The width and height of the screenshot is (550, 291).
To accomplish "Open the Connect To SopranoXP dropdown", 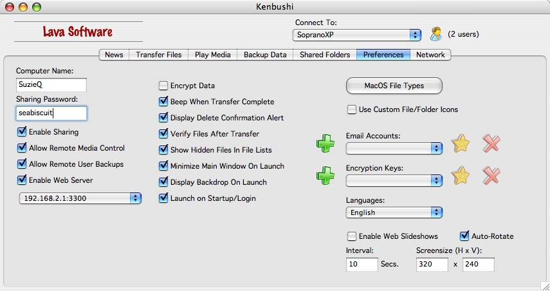I will (357, 35).
